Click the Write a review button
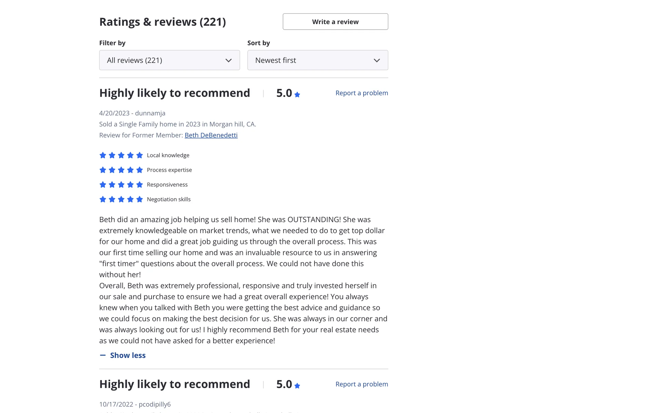Screen dimensions: 661x413 click(335, 22)
